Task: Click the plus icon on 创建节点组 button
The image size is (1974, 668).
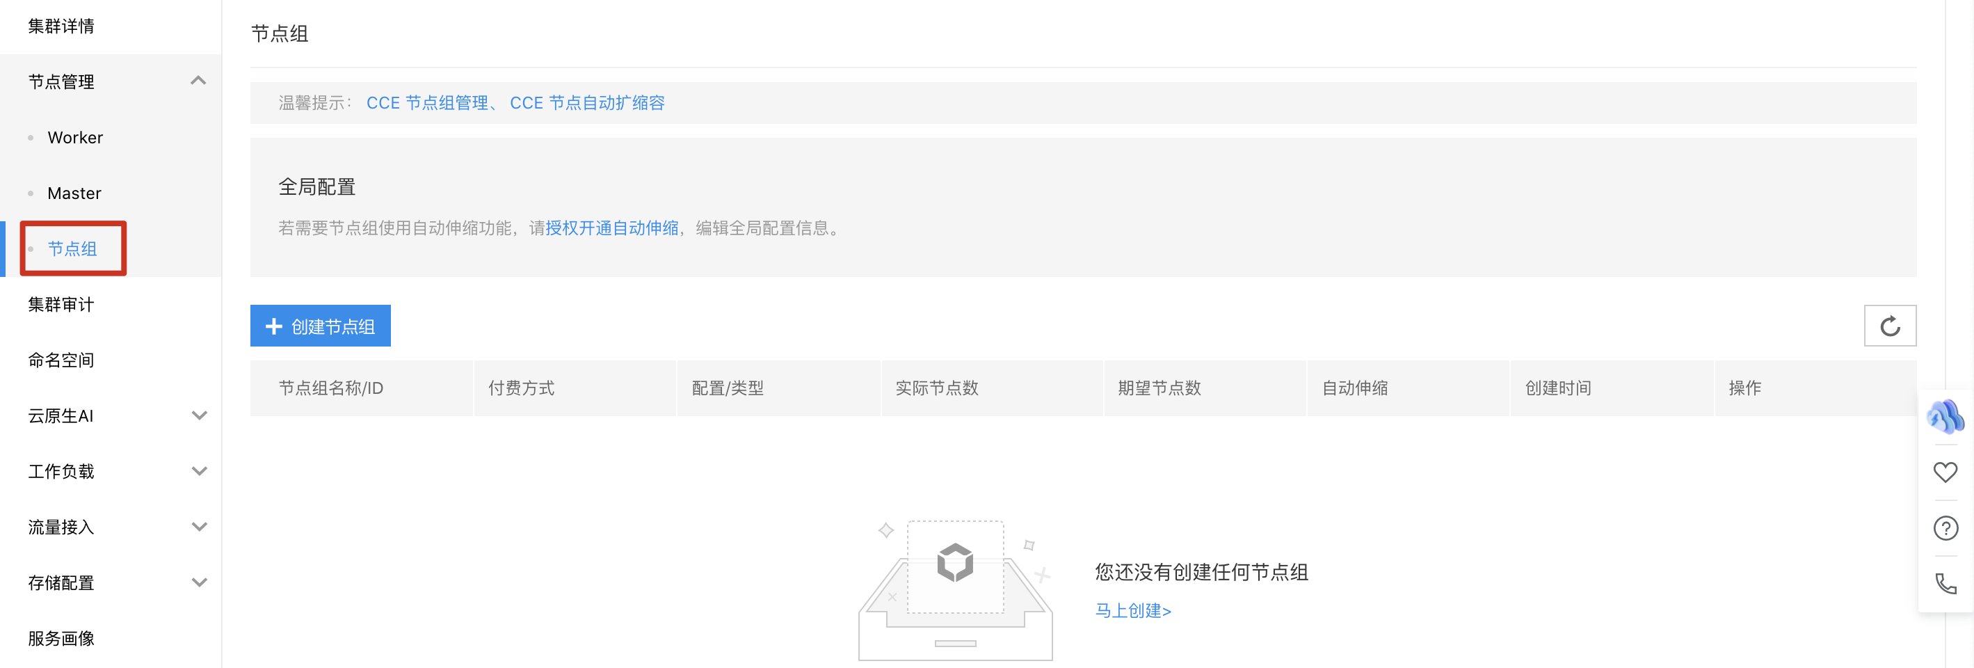Action: (273, 327)
